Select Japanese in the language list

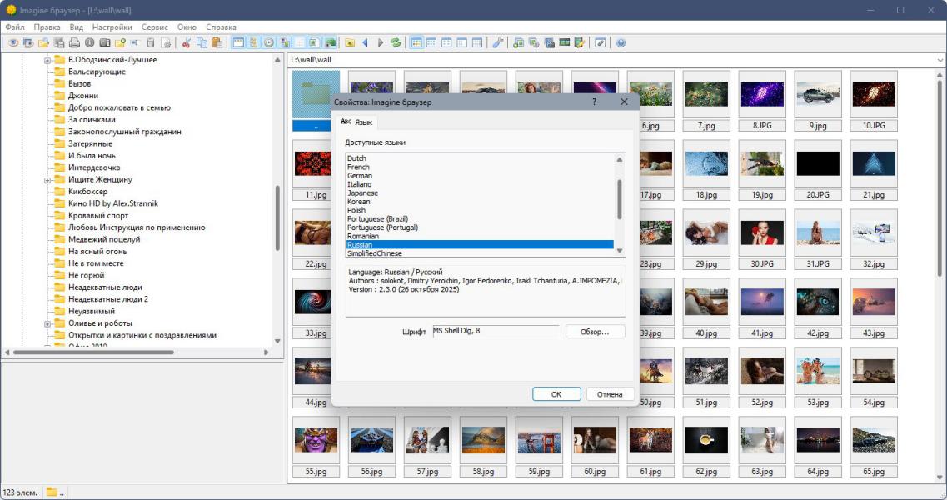362,193
